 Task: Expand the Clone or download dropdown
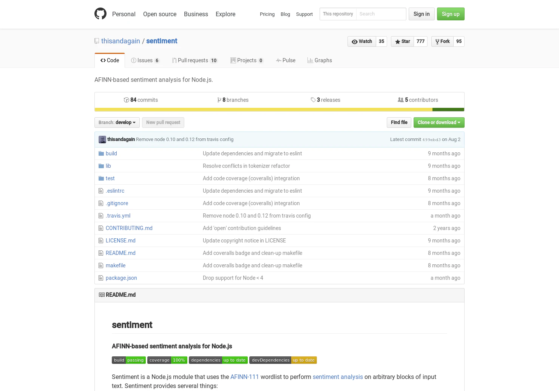tap(439, 123)
